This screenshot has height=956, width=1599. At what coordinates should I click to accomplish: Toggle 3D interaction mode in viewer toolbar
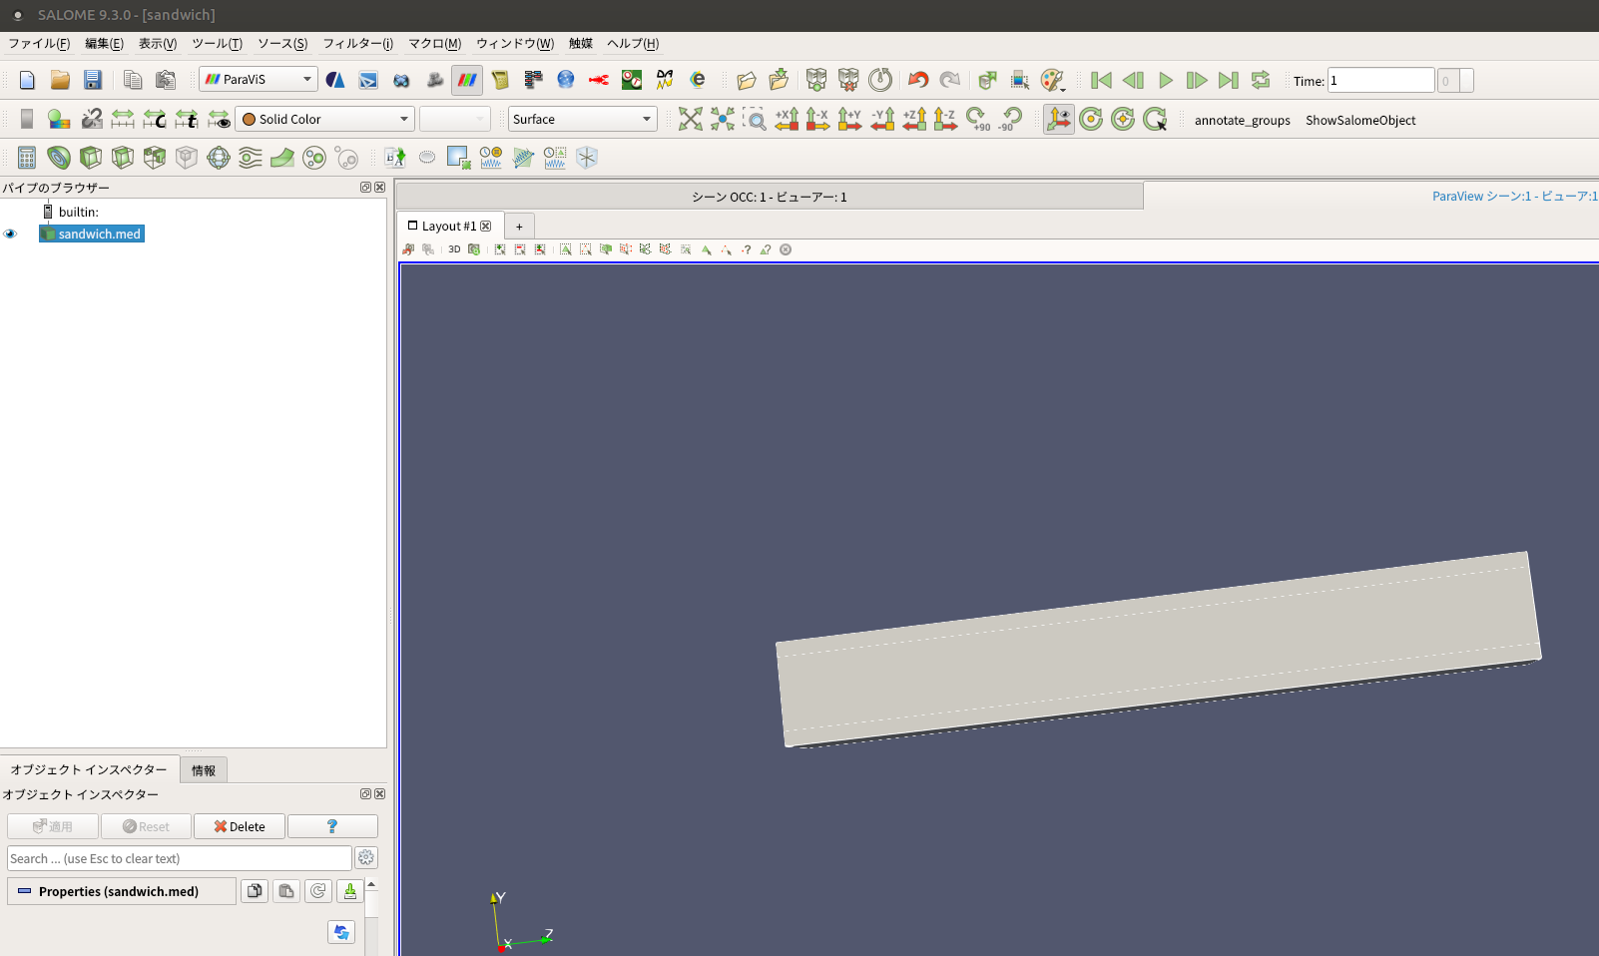pos(454,249)
